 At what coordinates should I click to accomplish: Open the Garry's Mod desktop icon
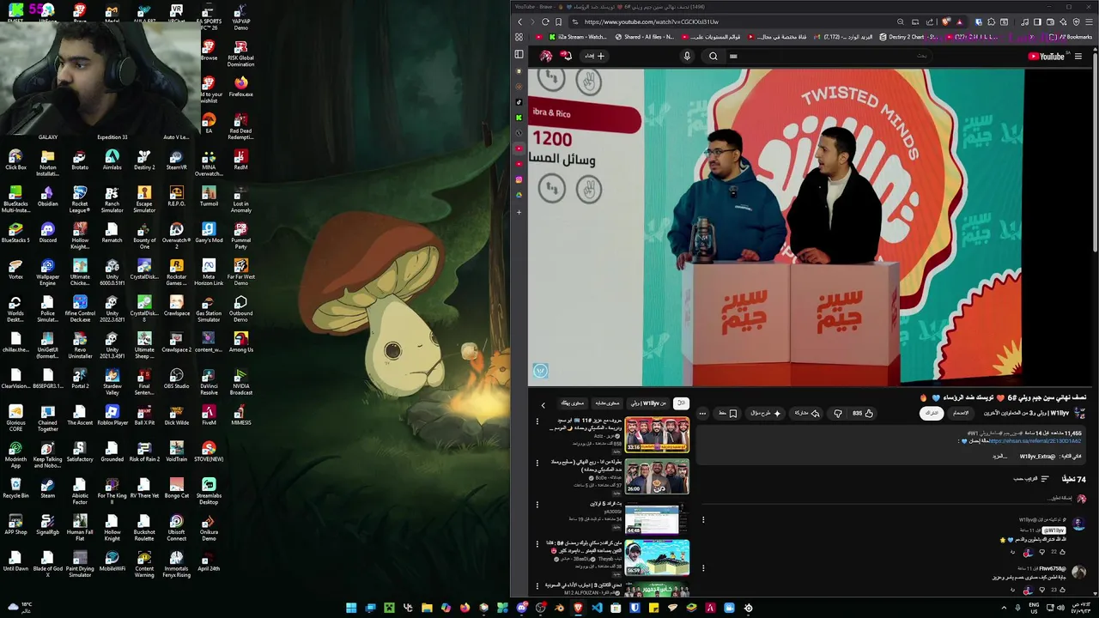click(209, 233)
